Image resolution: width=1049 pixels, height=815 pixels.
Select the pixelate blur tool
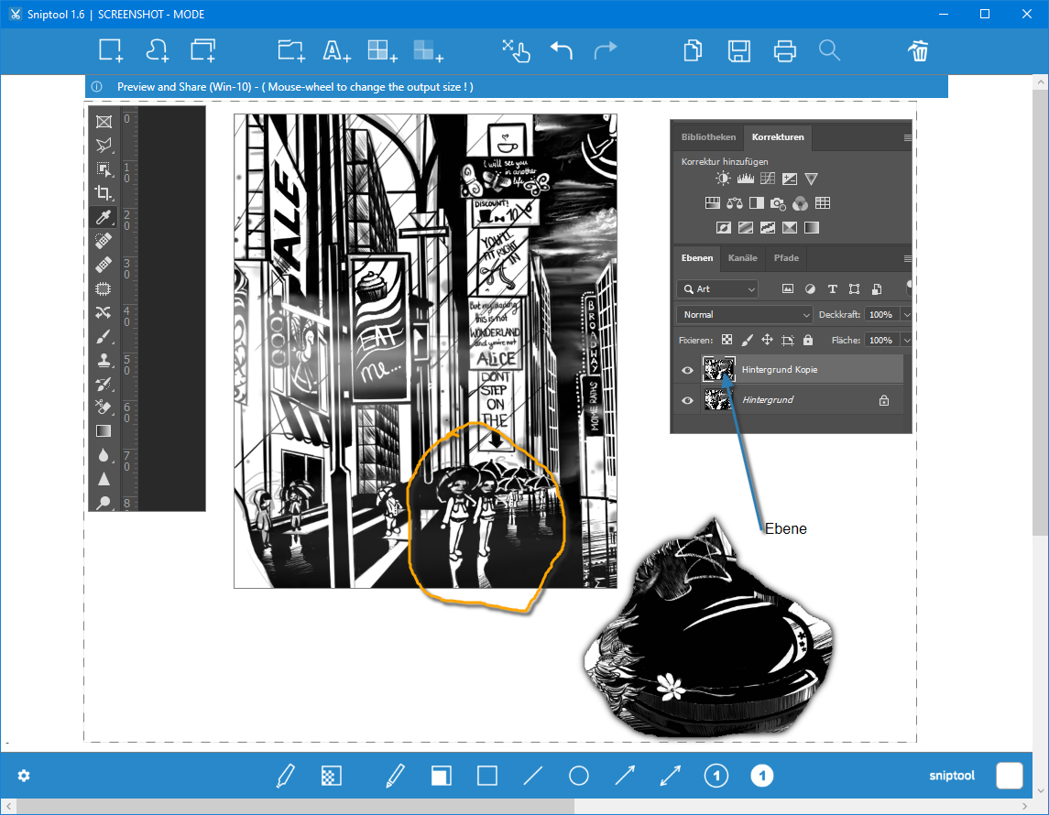[x=331, y=776]
